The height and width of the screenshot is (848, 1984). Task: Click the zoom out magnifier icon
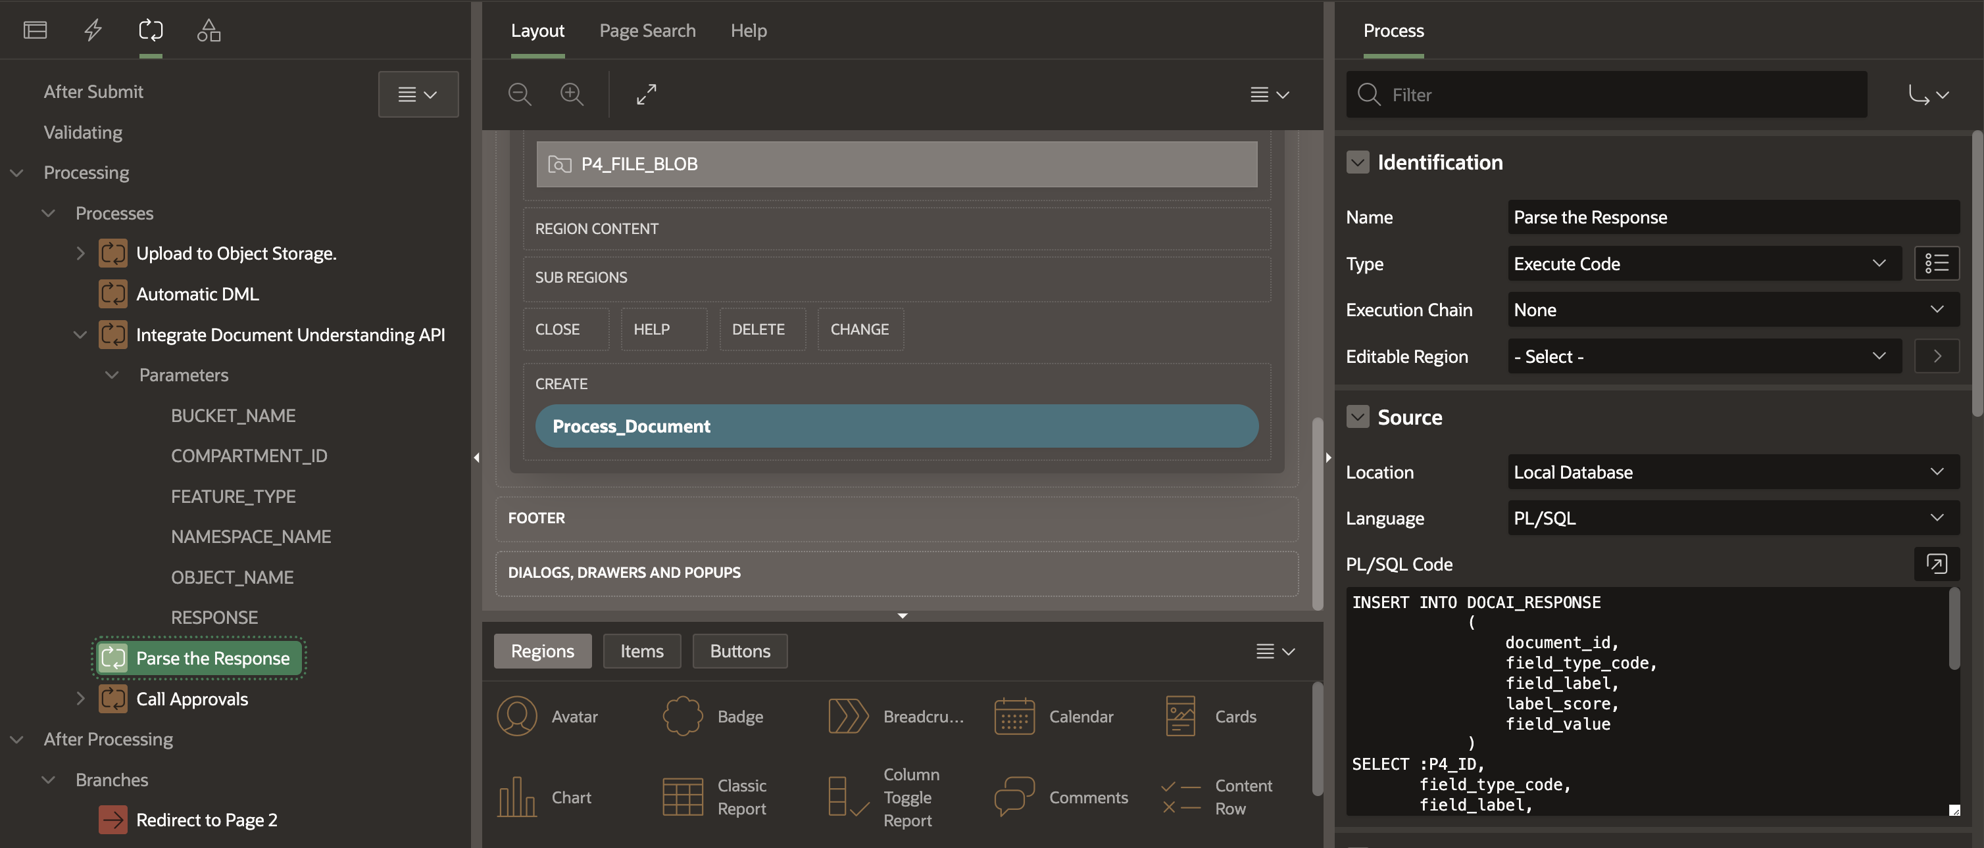[520, 94]
